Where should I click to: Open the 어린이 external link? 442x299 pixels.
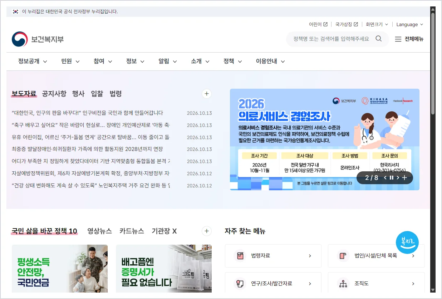[x=318, y=24]
